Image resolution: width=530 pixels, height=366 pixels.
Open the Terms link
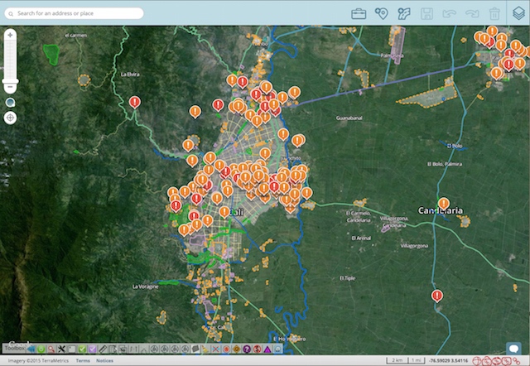83,360
